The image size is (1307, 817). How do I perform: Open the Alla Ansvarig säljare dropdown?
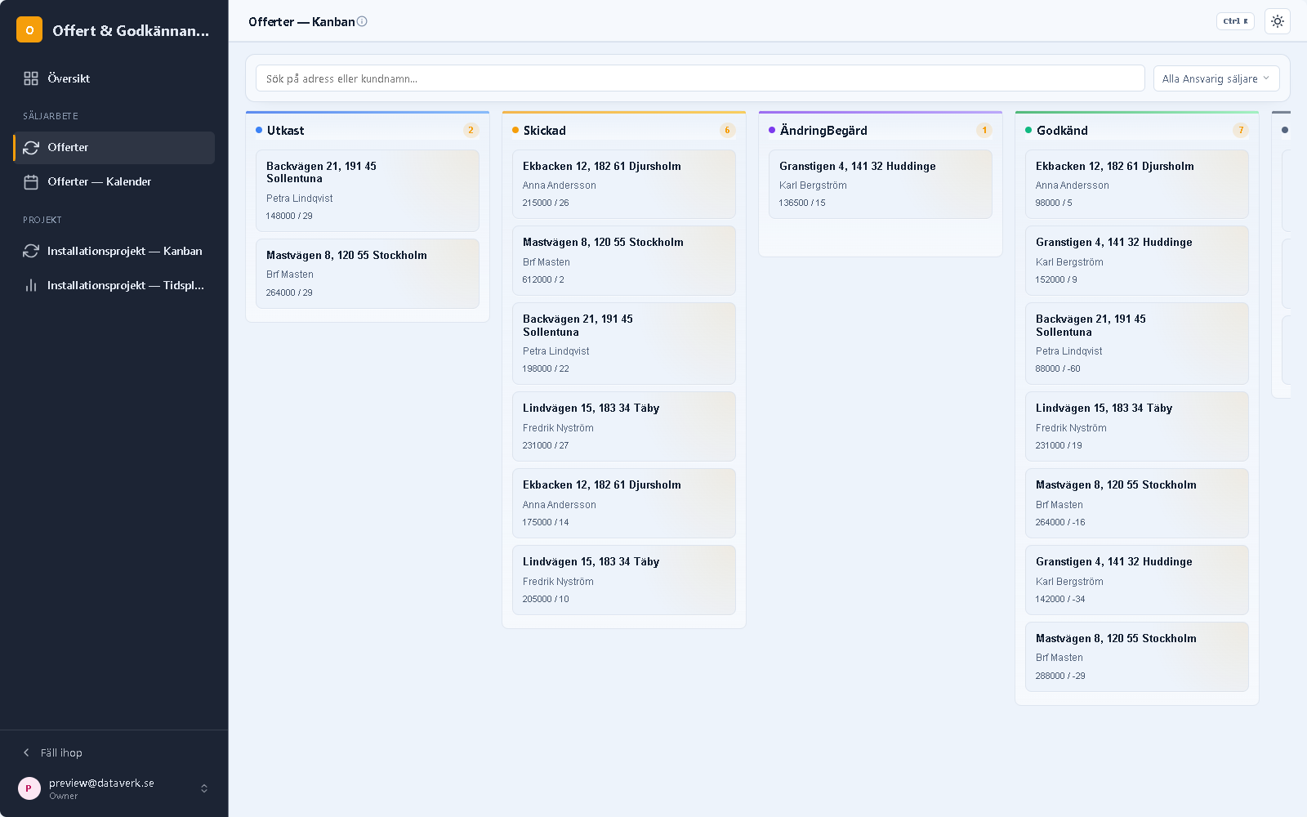tap(1216, 78)
